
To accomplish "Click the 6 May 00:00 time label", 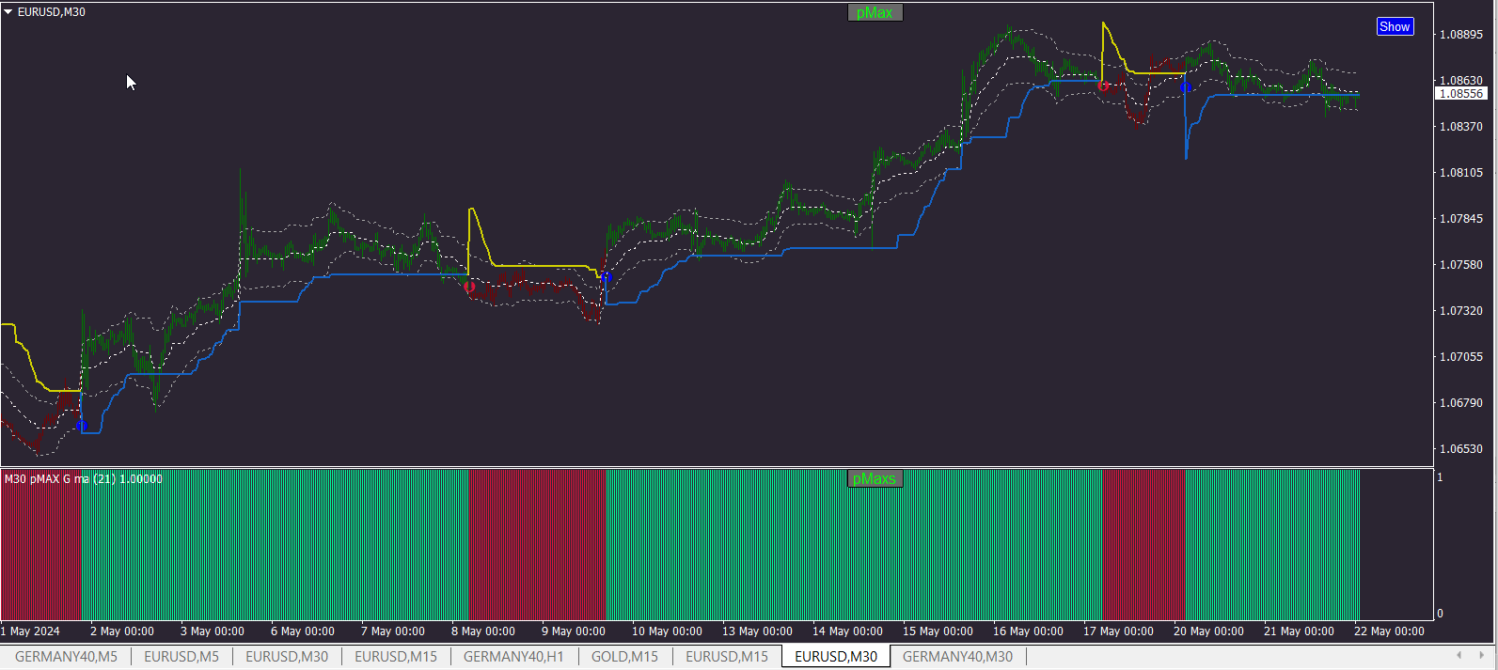I will 302,631.
